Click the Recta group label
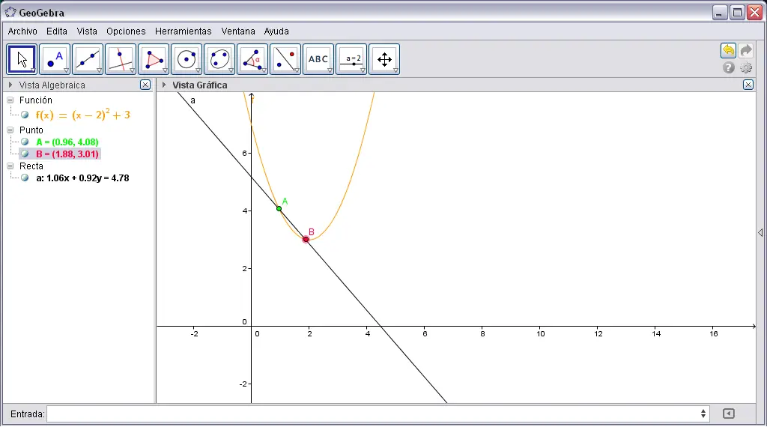Image resolution: width=767 pixels, height=427 pixels. [31, 166]
